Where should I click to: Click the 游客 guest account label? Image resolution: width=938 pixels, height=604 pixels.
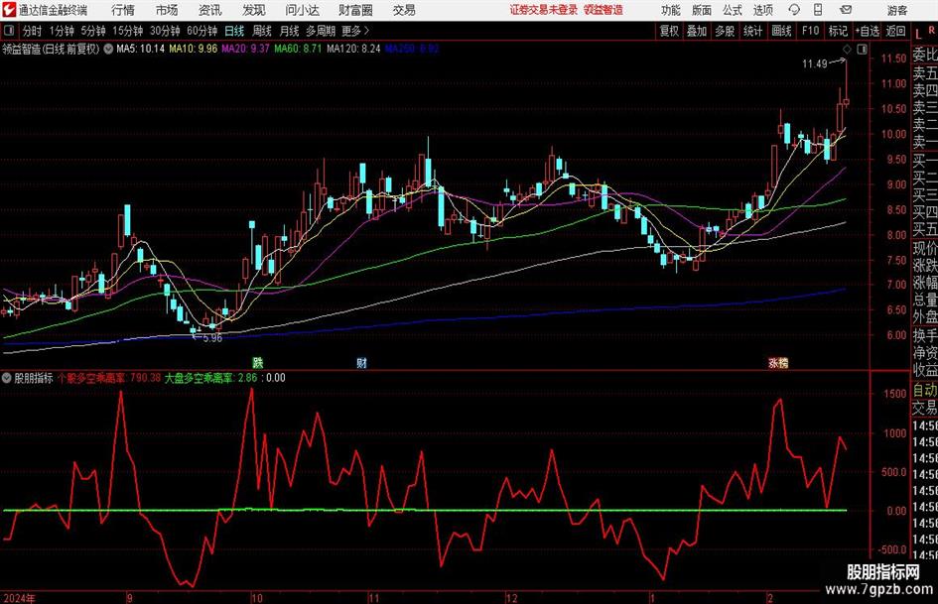(x=896, y=10)
